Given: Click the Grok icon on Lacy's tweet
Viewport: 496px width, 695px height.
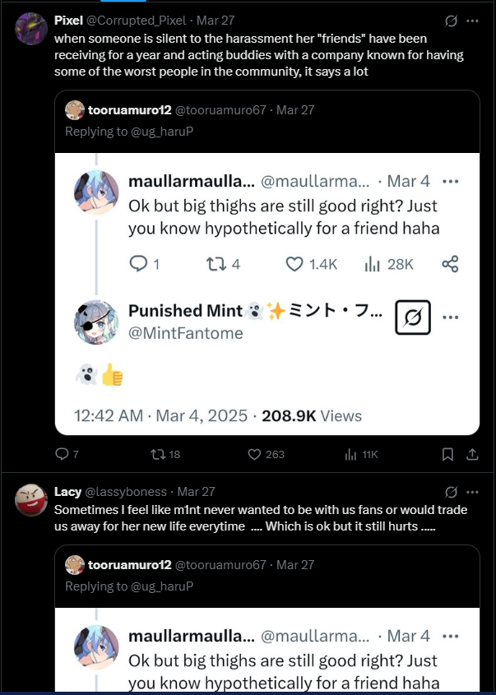Looking at the screenshot, I should click(451, 492).
